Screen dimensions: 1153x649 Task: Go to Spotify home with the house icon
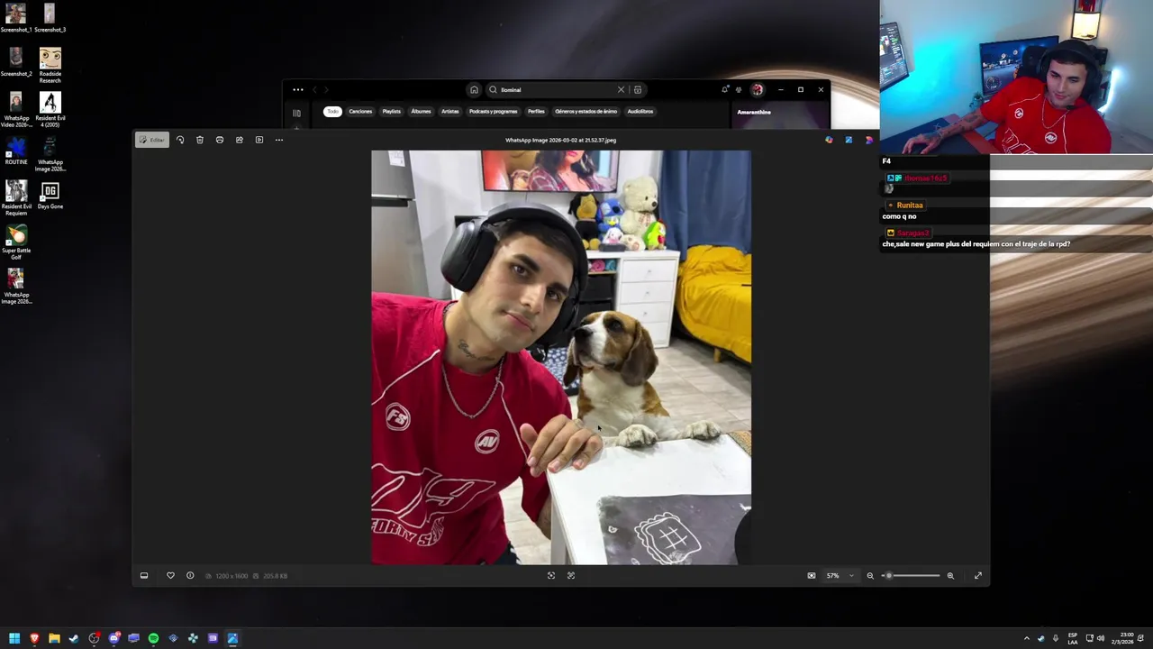474,89
